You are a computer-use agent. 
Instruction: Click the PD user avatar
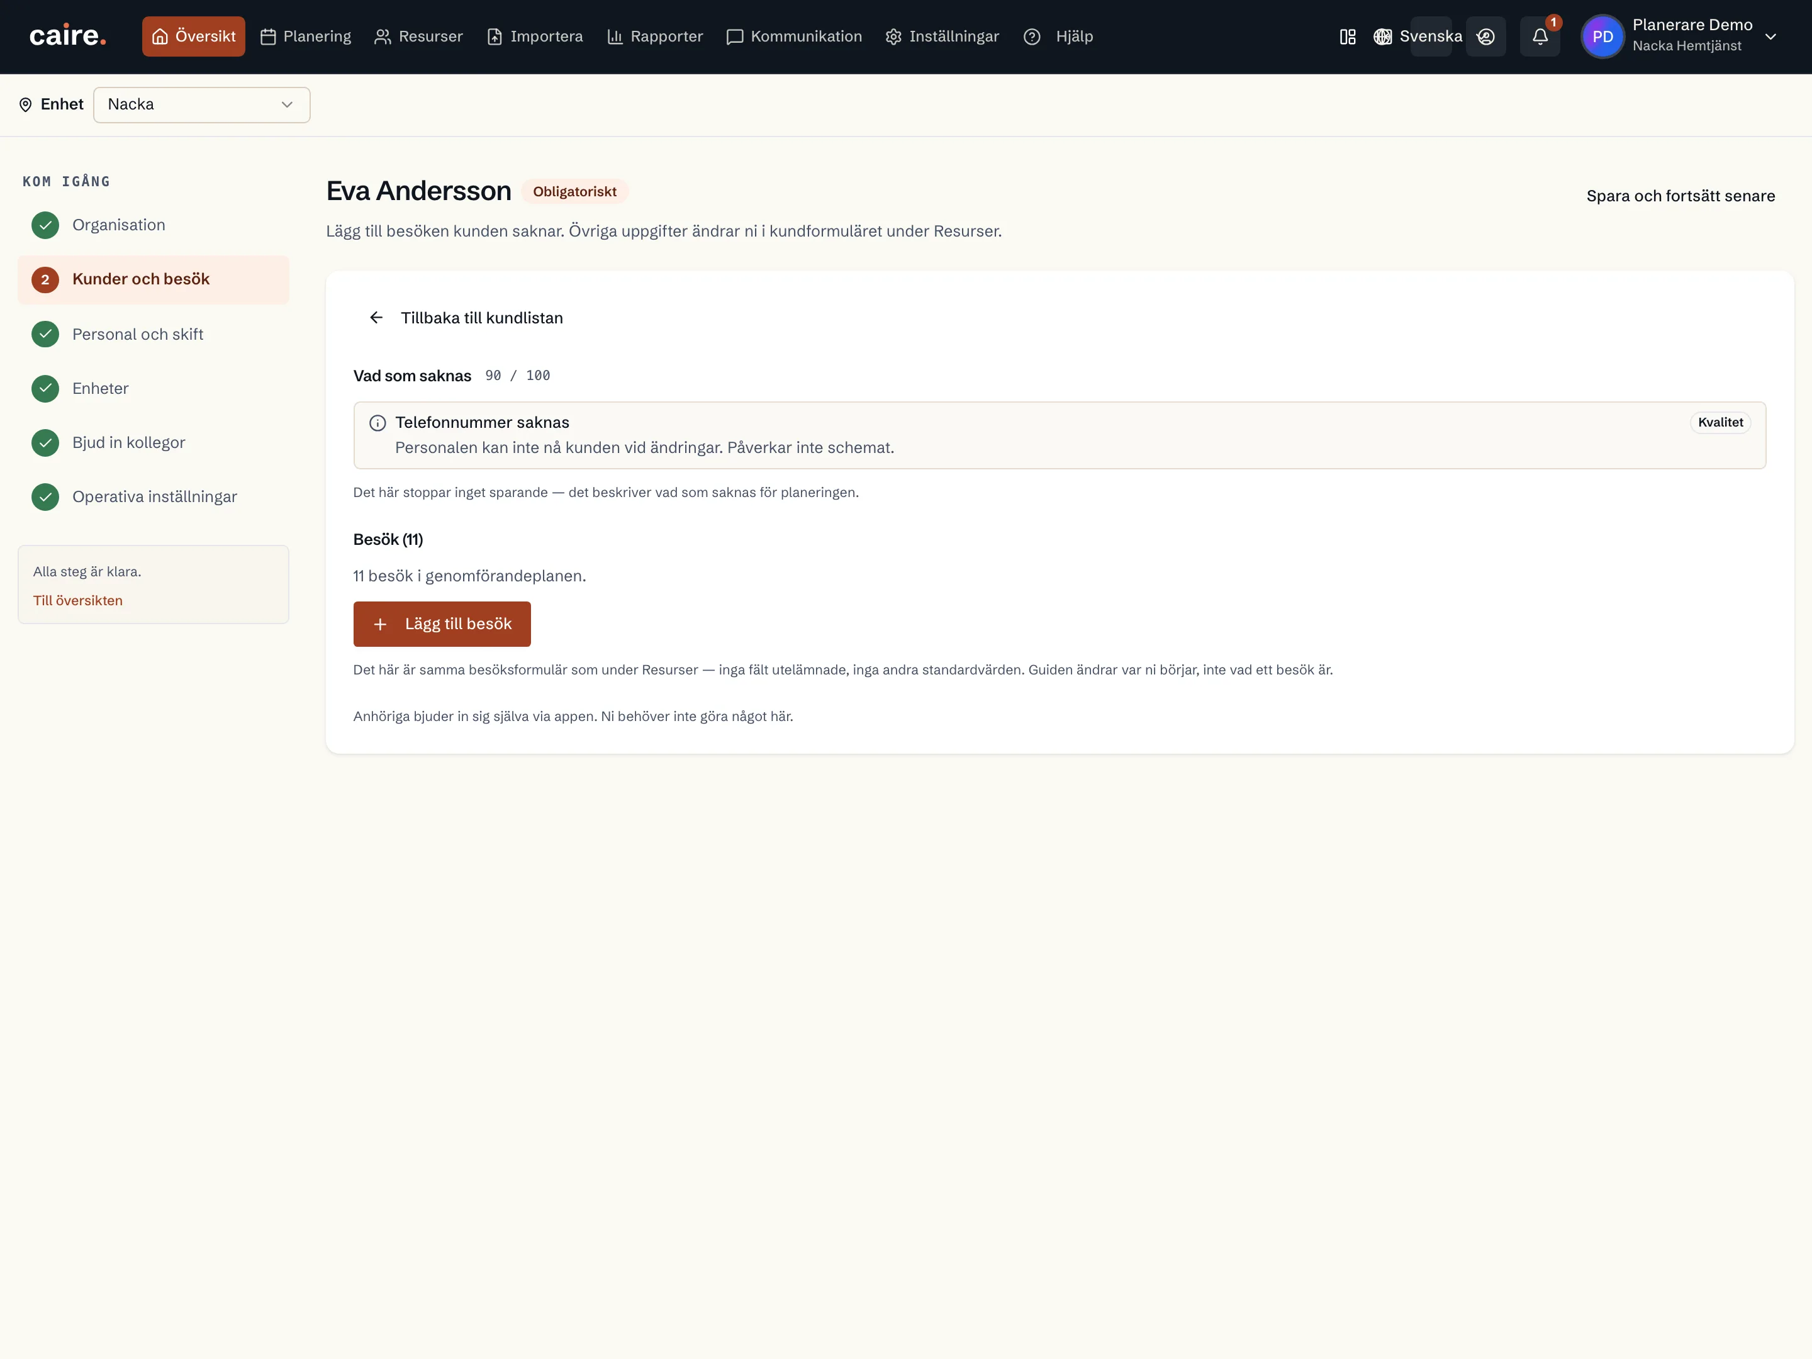(1602, 37)
